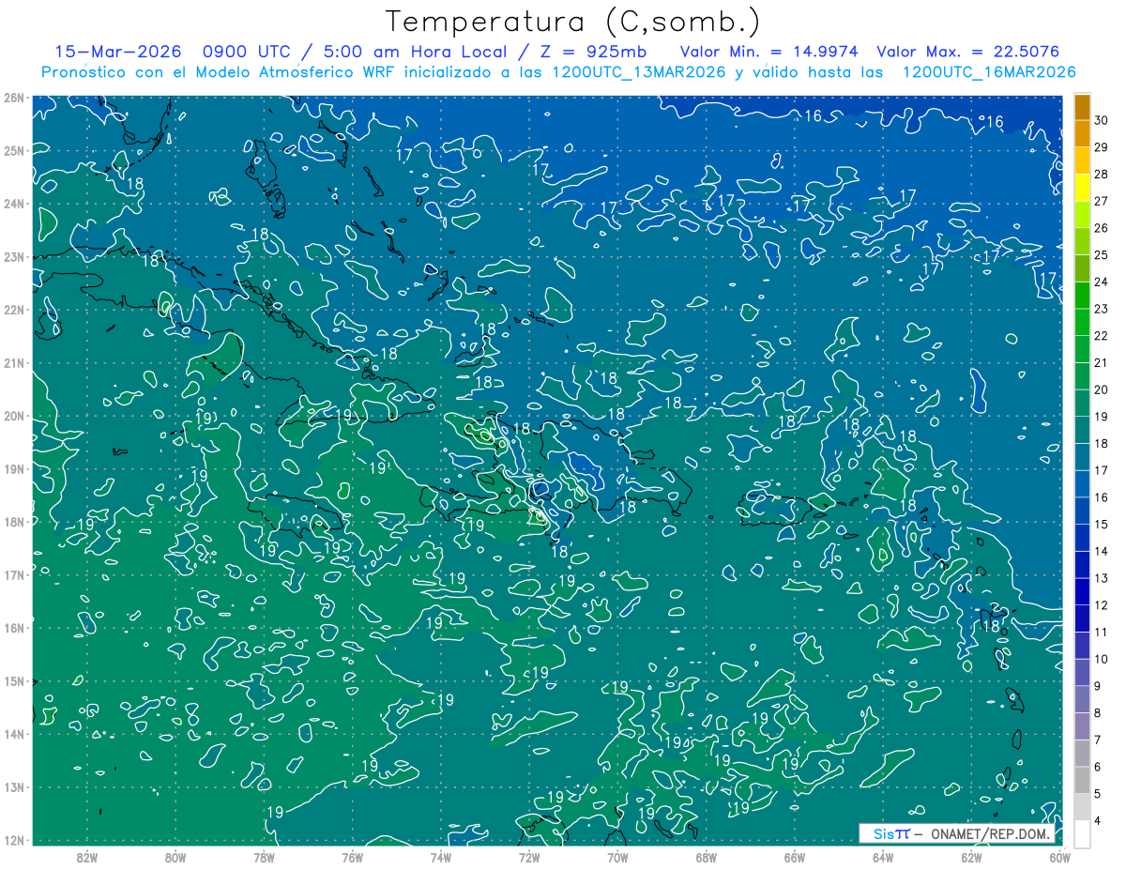Click the 26N latitude axis label
This screenshot has width=1126, height=870.
coord(13,98)
